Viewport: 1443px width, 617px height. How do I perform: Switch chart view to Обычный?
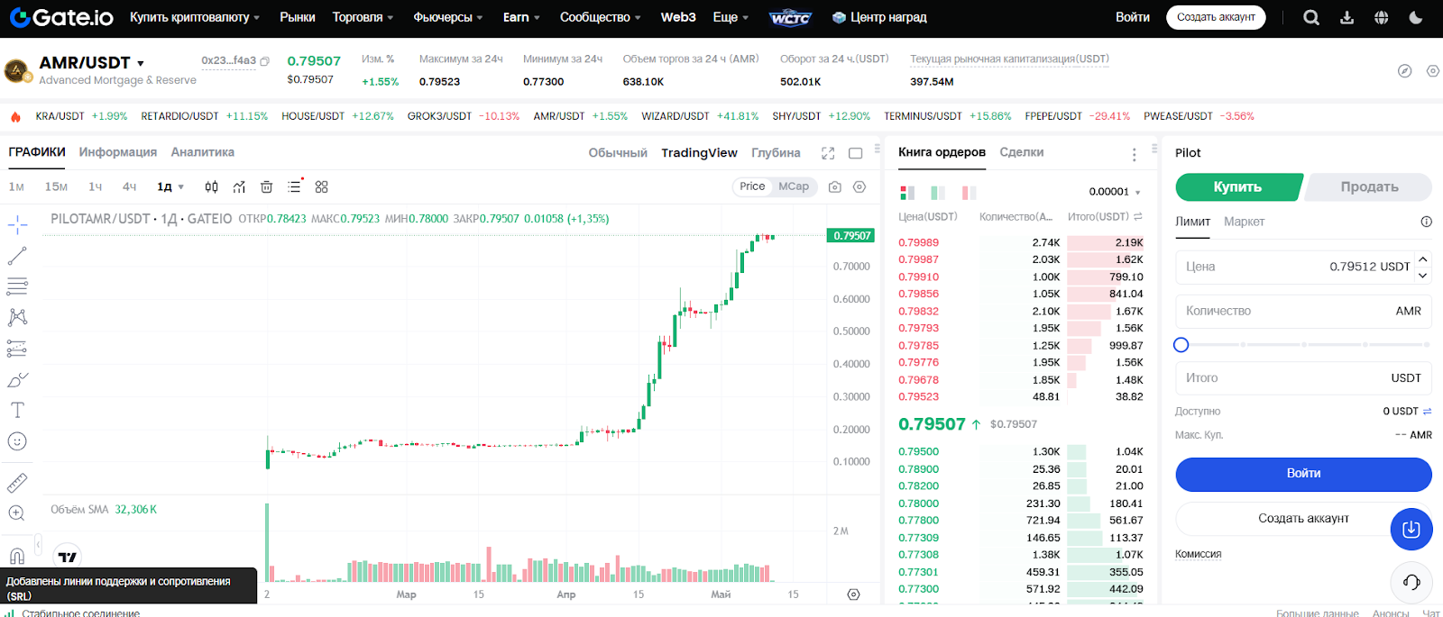click(618, 153)
